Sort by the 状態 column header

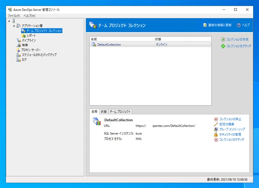pos(171,39)
